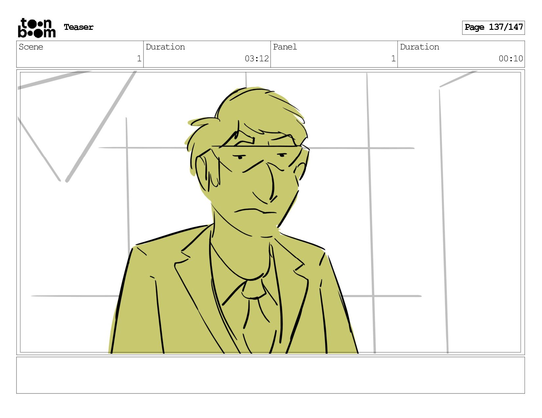Click the Panel label
Viewport: 542px width, 418px height.
[285, 47]
